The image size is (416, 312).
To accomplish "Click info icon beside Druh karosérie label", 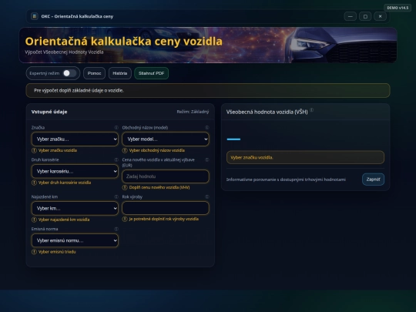I will 116,159.
